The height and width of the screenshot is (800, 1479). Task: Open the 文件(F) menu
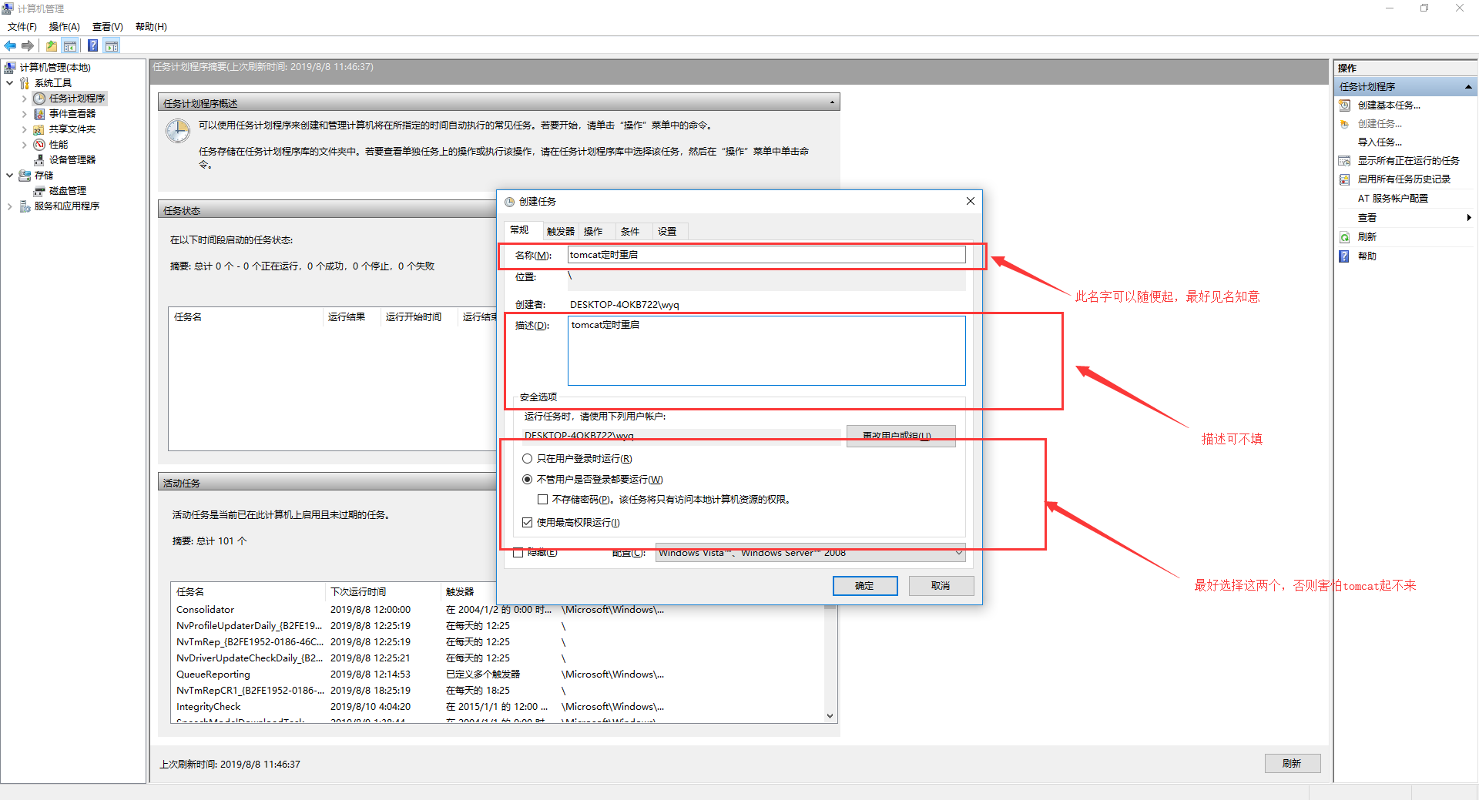tap(22, 27)
